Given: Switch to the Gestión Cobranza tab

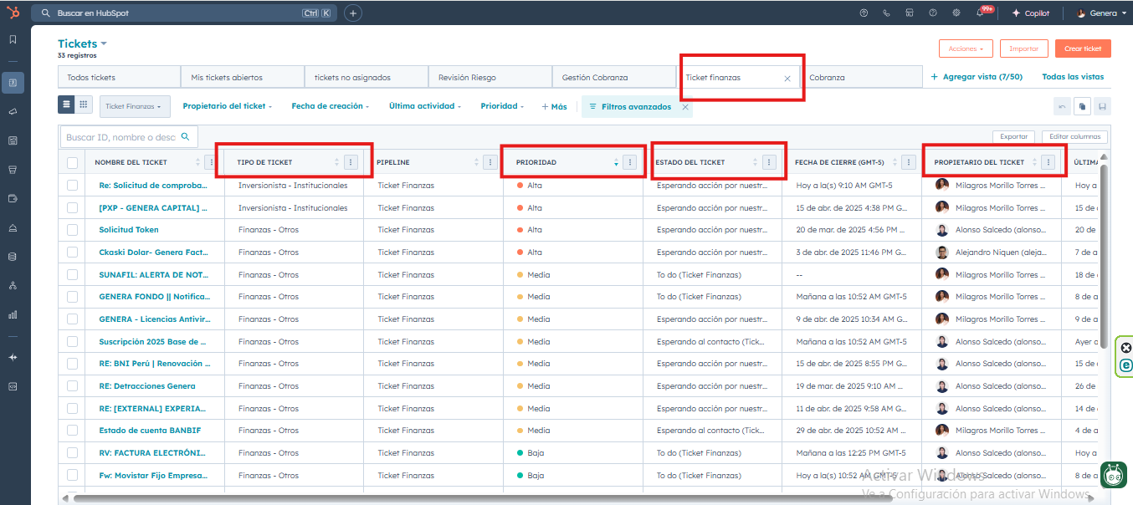Looking at the screenshot, I should pos(595,78).
